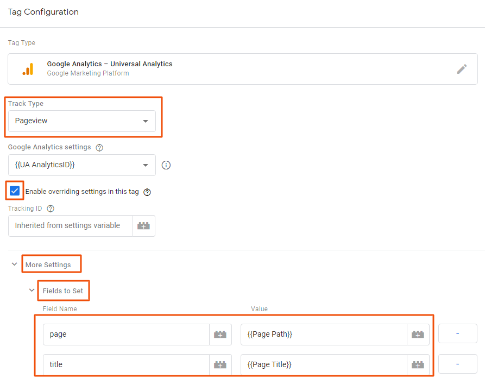Open help icon next to Google Analytics settings
485x378 pixels.
click(99, 148)
